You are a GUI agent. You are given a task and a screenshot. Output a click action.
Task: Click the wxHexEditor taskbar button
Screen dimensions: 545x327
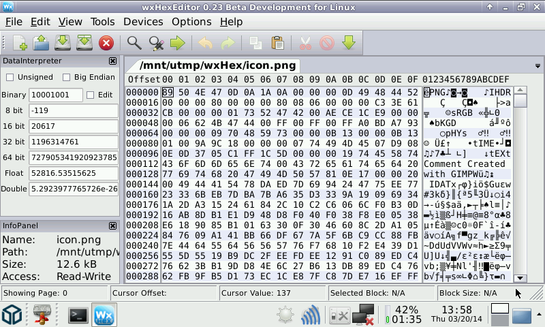click(x=104, y=315)
